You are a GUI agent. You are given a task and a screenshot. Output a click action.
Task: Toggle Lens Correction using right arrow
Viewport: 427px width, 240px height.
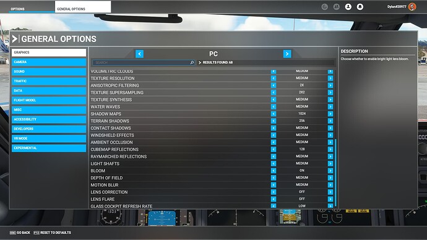(330, 192)
